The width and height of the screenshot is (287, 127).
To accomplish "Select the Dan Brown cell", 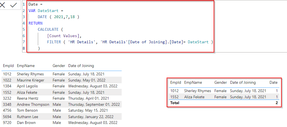I will coord(26,123).
